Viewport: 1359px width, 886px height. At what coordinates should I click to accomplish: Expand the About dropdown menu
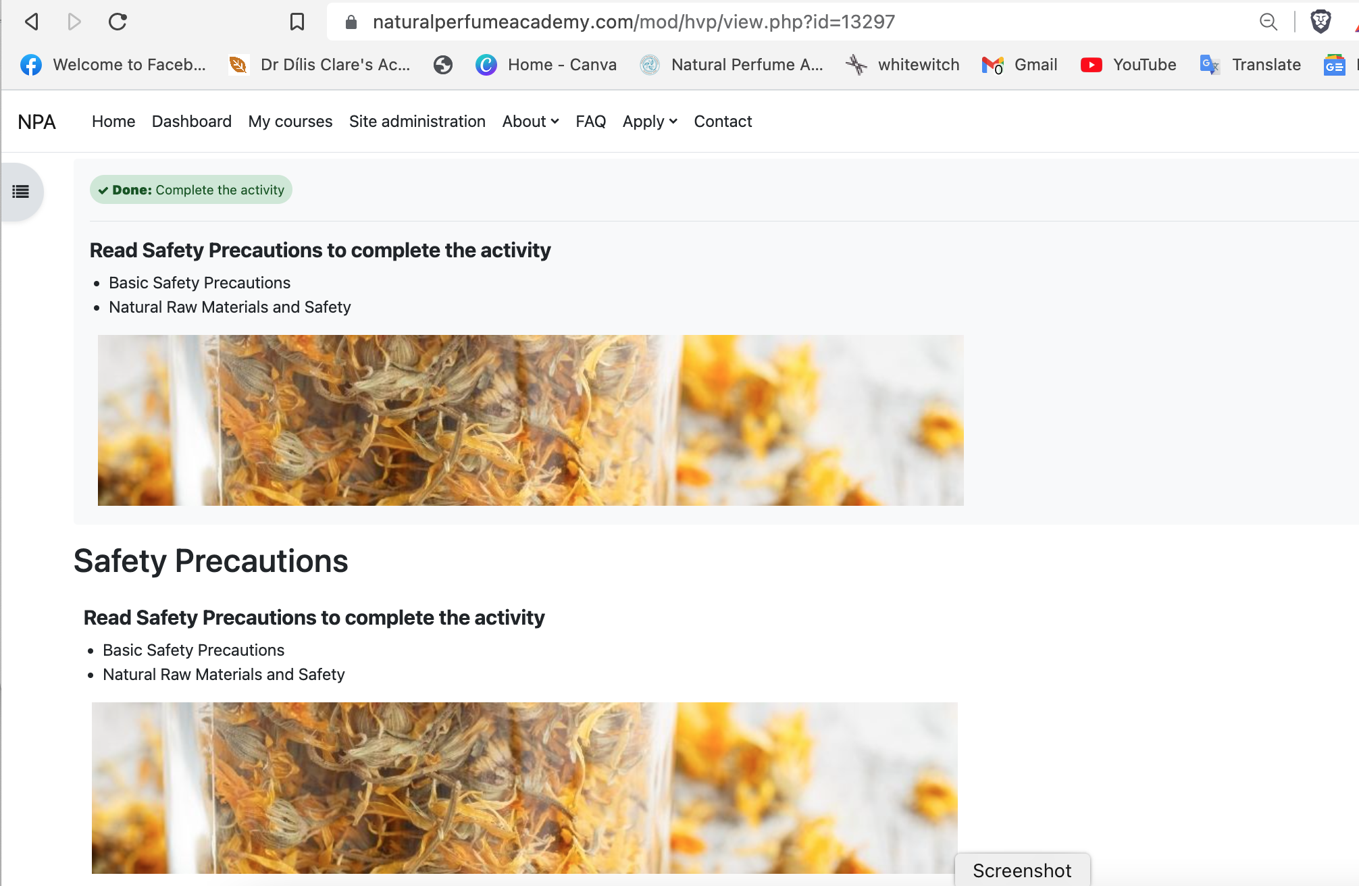tap(531, 122)
